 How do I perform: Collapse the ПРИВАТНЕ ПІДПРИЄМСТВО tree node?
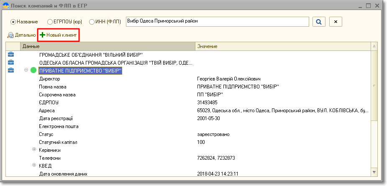[x=26, y=70]
